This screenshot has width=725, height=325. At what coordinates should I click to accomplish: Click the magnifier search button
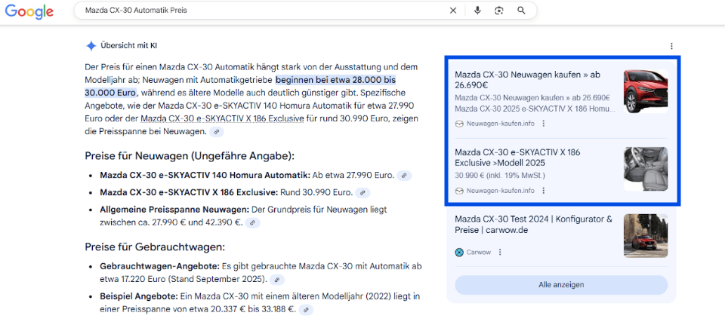click(x=521, y=11)
